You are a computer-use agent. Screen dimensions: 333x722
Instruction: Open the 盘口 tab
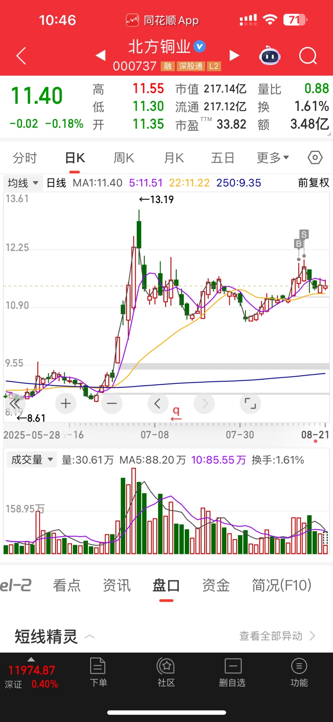pyautogui.click(x=166, y=585)
